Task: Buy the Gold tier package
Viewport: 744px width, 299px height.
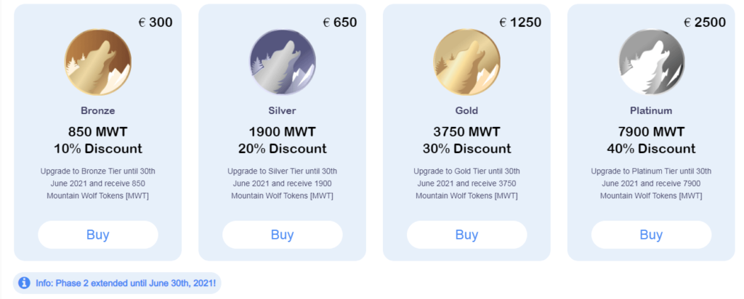Action: (467, 234)
